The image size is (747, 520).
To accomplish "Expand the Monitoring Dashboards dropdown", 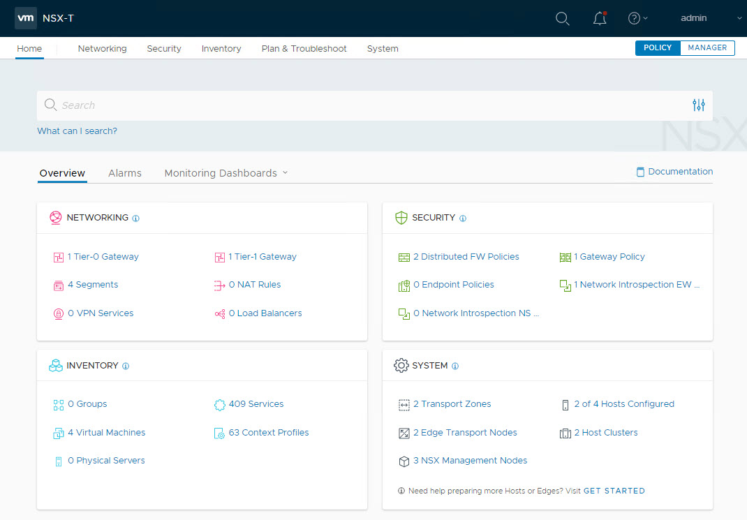I will click(x=226, y=173).
